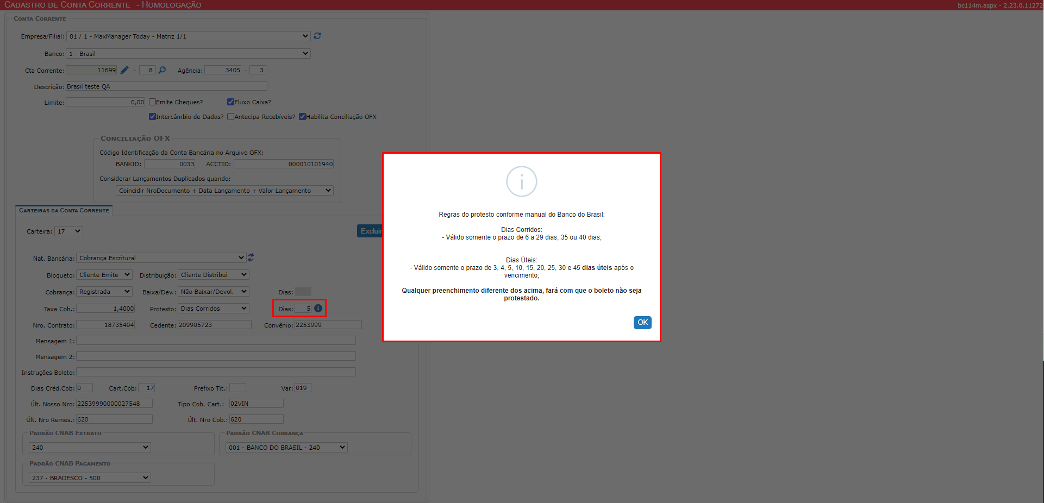Click the Var field
The image size is (1044, 503).
(303, 388)
